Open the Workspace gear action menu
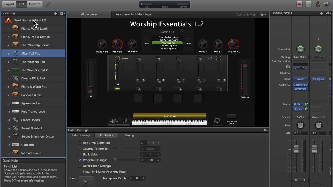This screenshot has height=187, width=333. 263,15
